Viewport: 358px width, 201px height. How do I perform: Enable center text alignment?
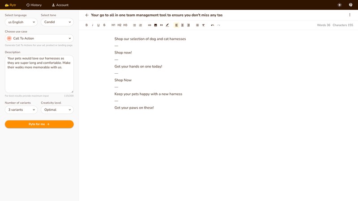pos(183,25)
